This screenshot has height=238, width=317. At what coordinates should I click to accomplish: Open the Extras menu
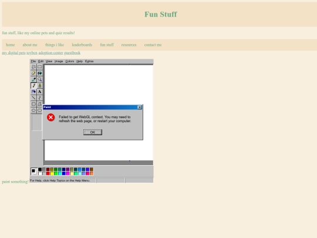(x=89, y=61)
